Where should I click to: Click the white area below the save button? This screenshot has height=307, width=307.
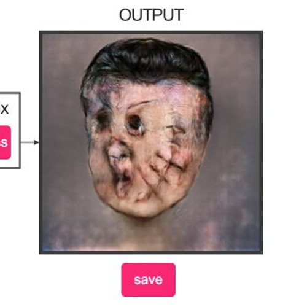tap(149, 302)
